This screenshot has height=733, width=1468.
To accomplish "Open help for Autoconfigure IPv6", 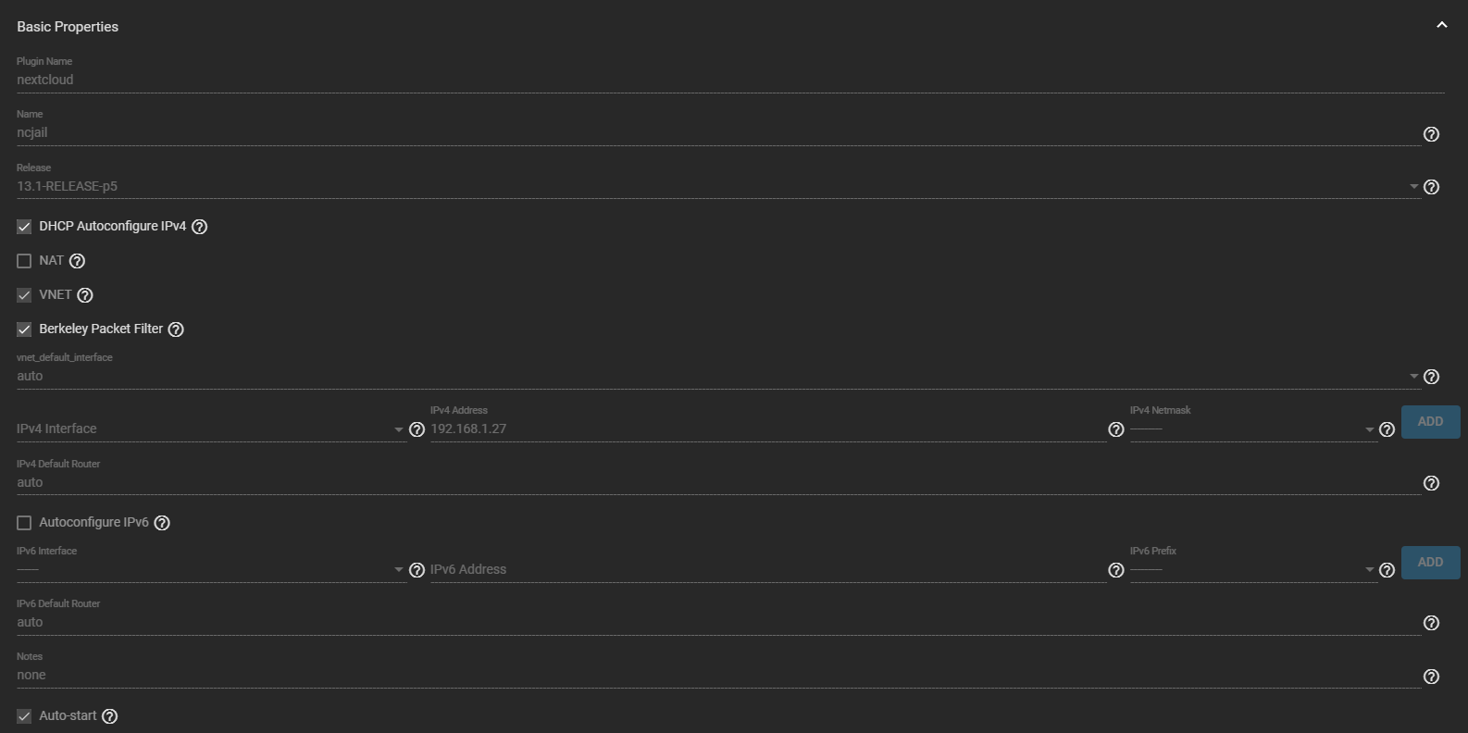I will pos(162,523).
